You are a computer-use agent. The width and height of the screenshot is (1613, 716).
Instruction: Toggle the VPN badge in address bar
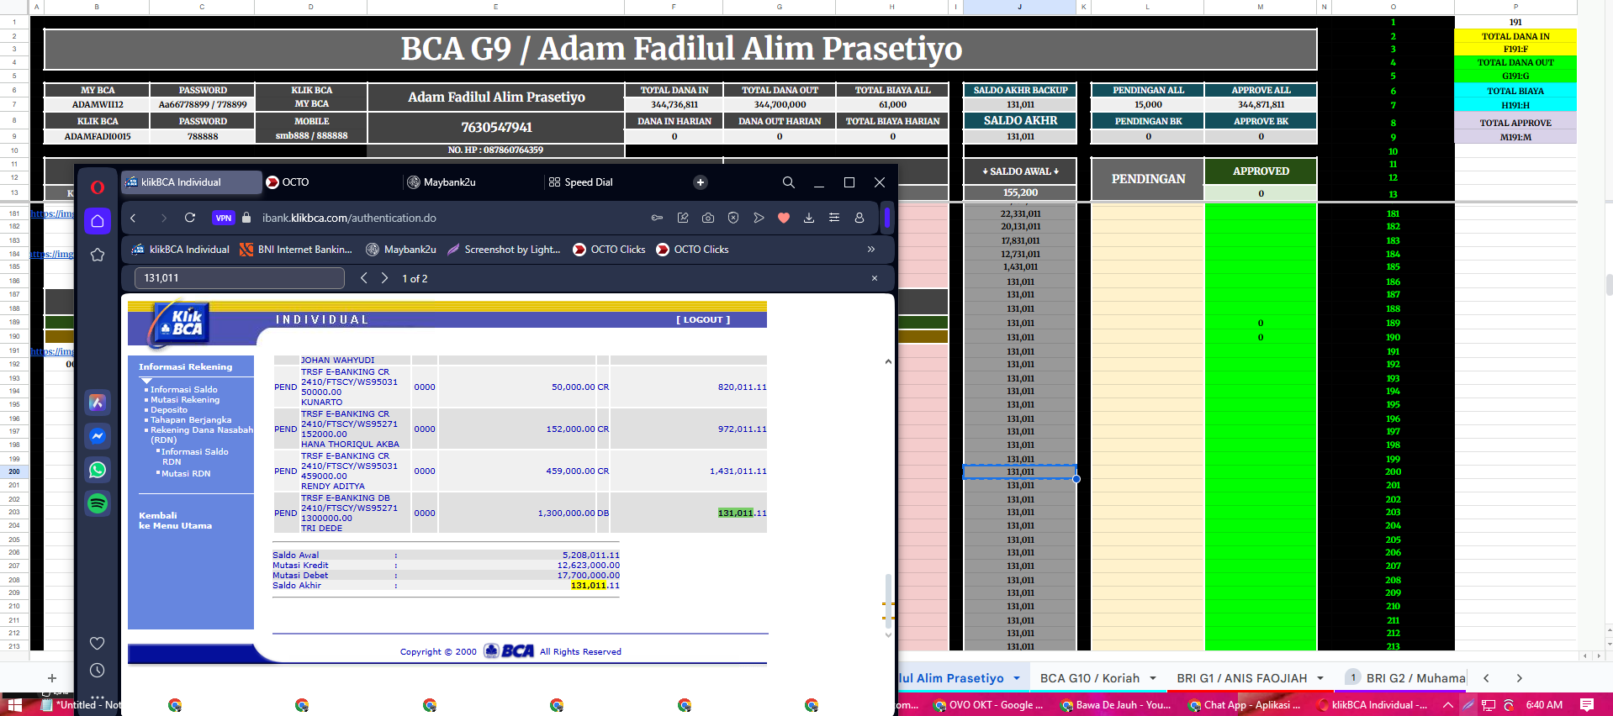tap(223, 218)
